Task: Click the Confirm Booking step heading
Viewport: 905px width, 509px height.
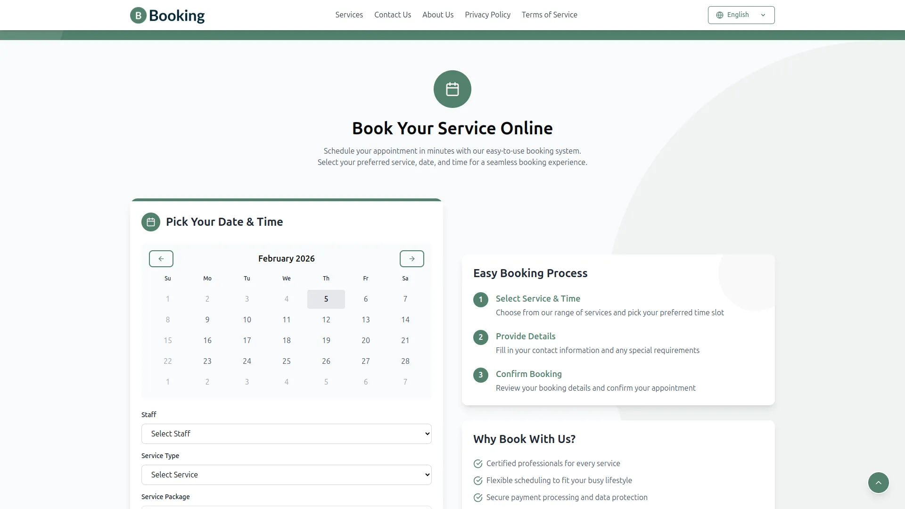Action: coord(529,374)
